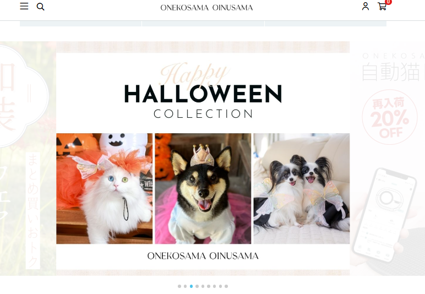Image resolution: width=425 pixels, height=294 pixels.
Task: Select the first carousel dot indicator
Action: (179, 286)
